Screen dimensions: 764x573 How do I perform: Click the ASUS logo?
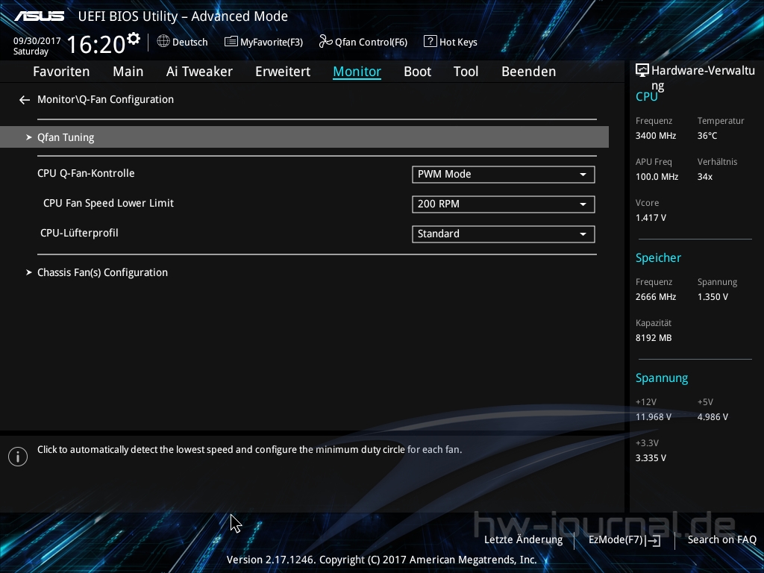[40, 16]
